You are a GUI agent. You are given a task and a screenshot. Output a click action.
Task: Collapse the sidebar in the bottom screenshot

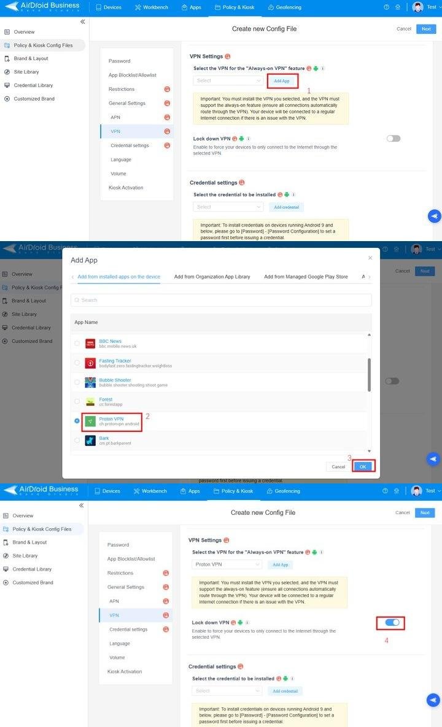(81, 506)
